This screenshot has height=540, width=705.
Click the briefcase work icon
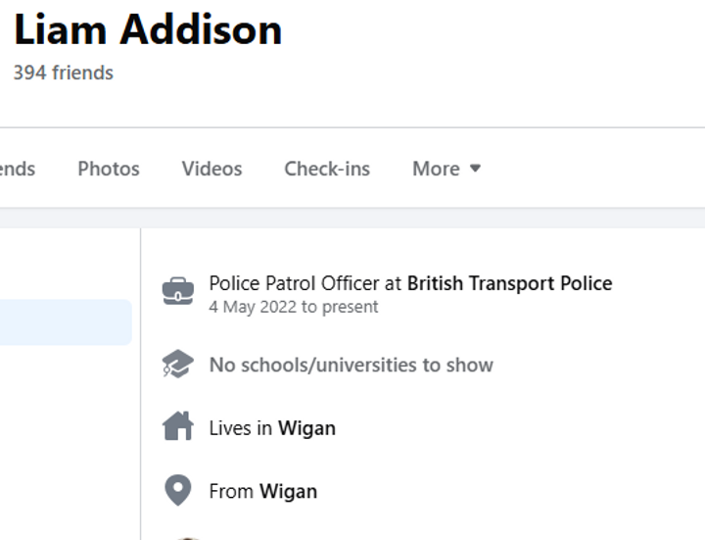178,291
